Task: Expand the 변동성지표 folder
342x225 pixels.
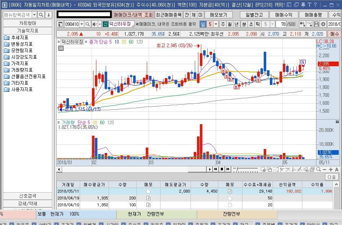Action: (18, 44)
